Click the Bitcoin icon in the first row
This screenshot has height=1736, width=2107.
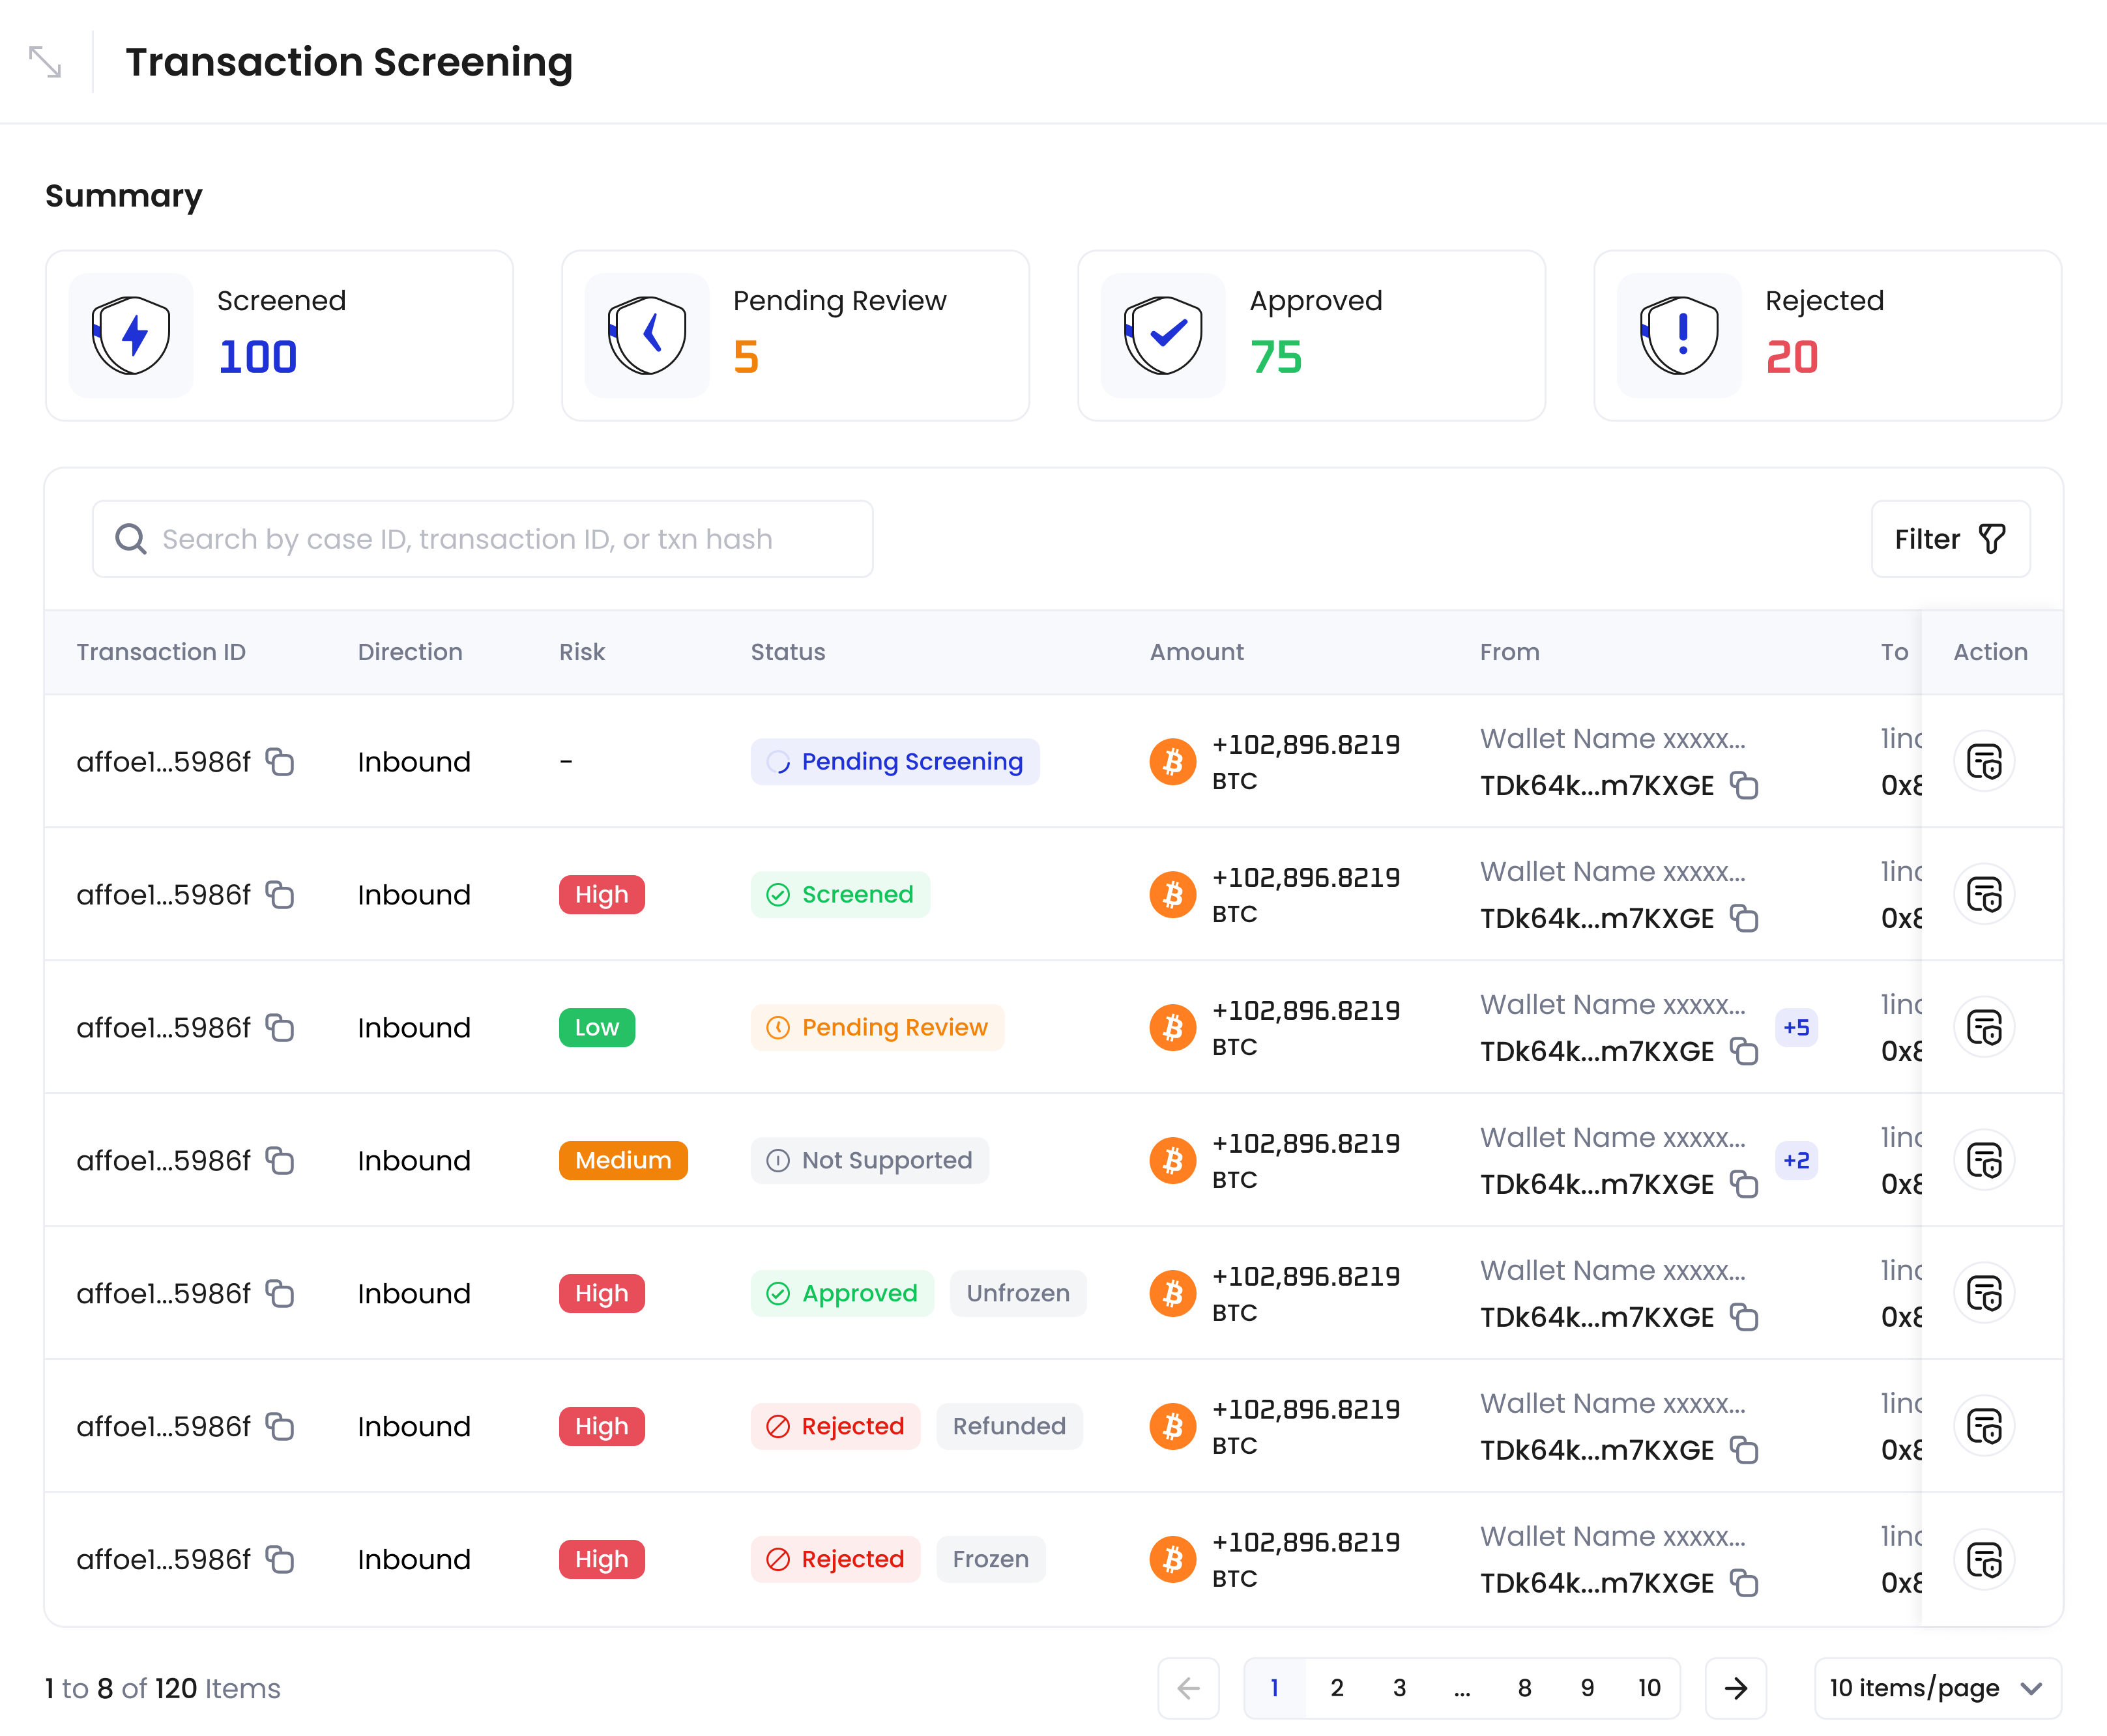pyautogui.click(x=1172, y=761)
